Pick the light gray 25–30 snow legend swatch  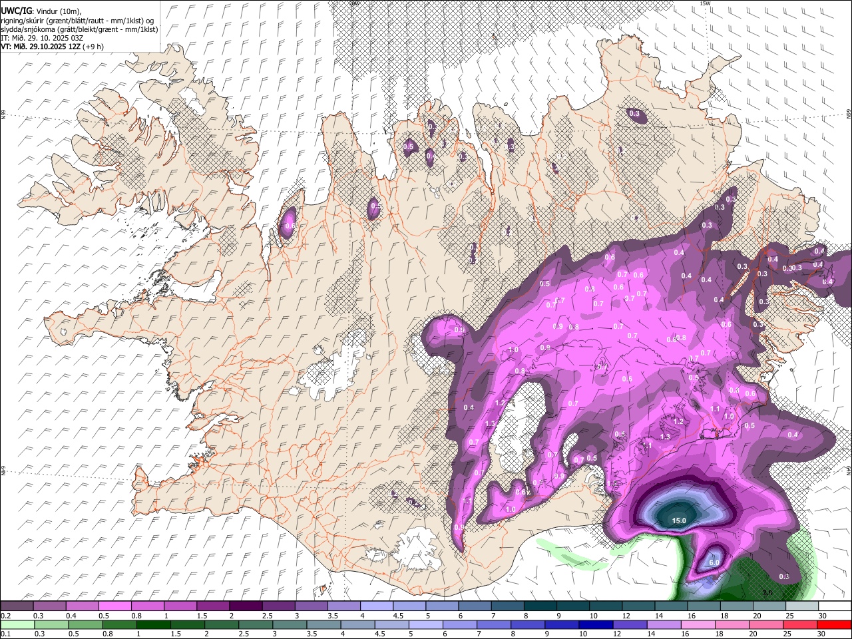pos(802,606)
